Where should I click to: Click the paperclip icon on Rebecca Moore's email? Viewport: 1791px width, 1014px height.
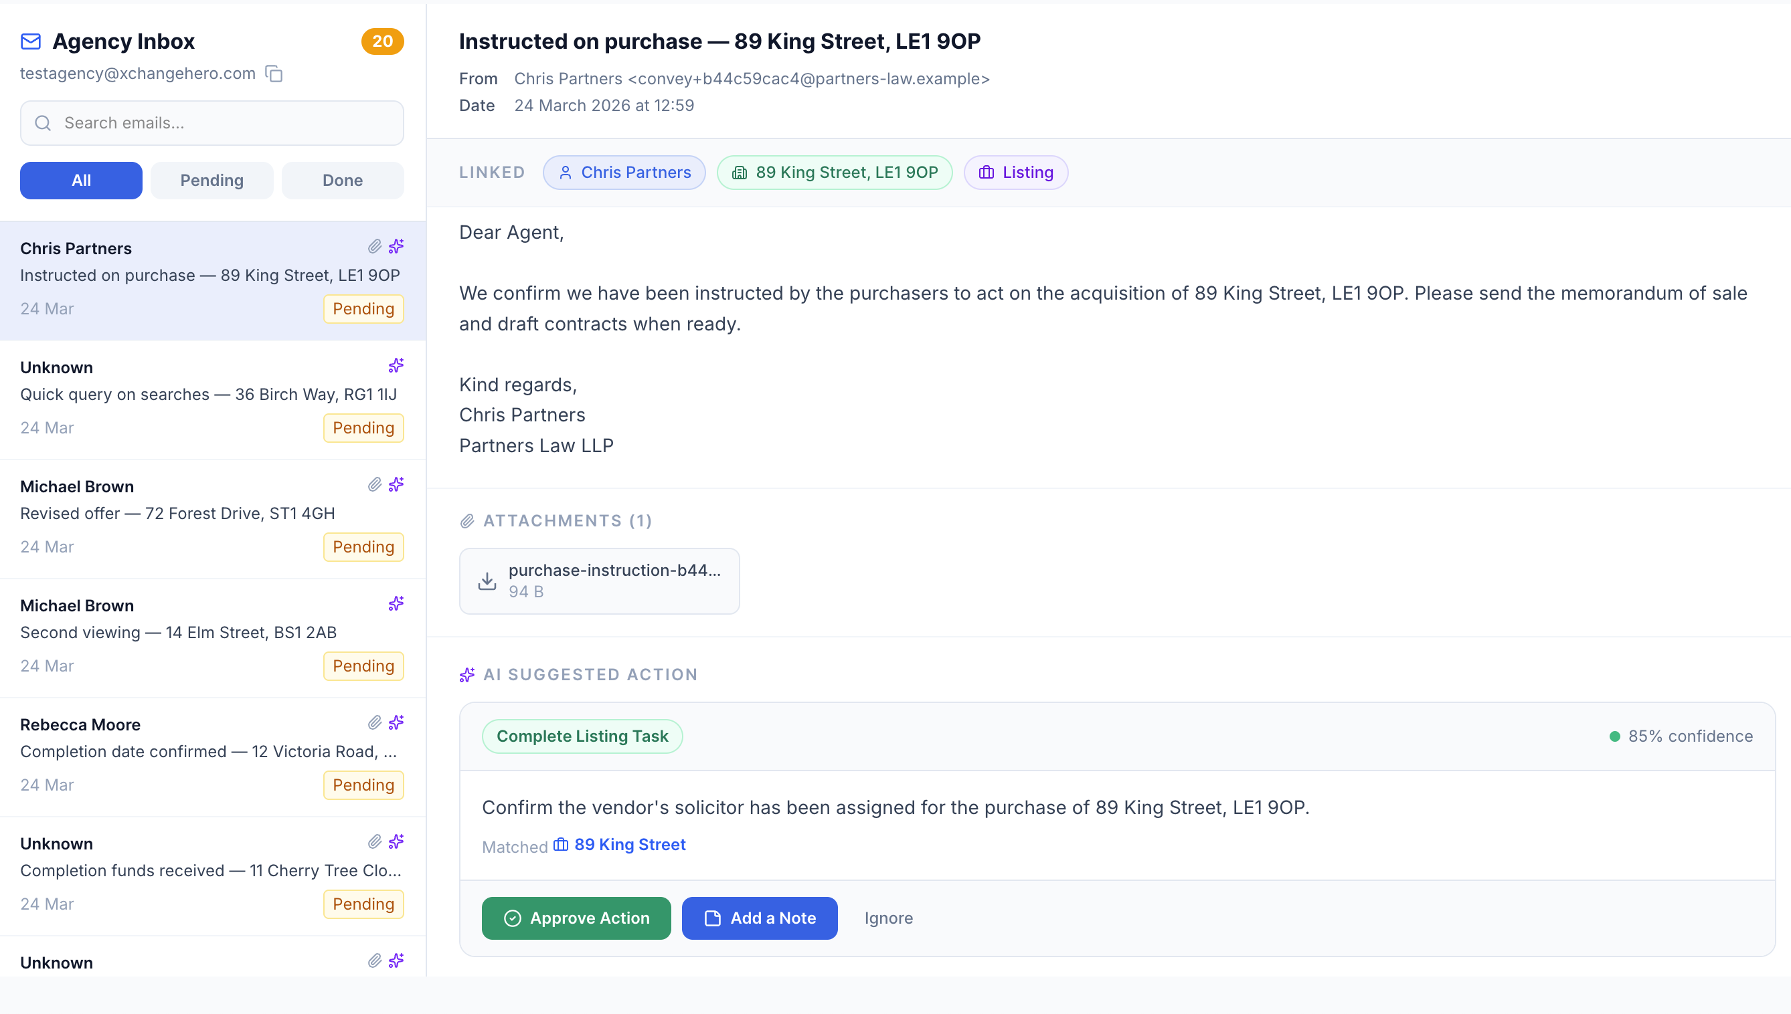pyautogui.click(x=373, y=723)
